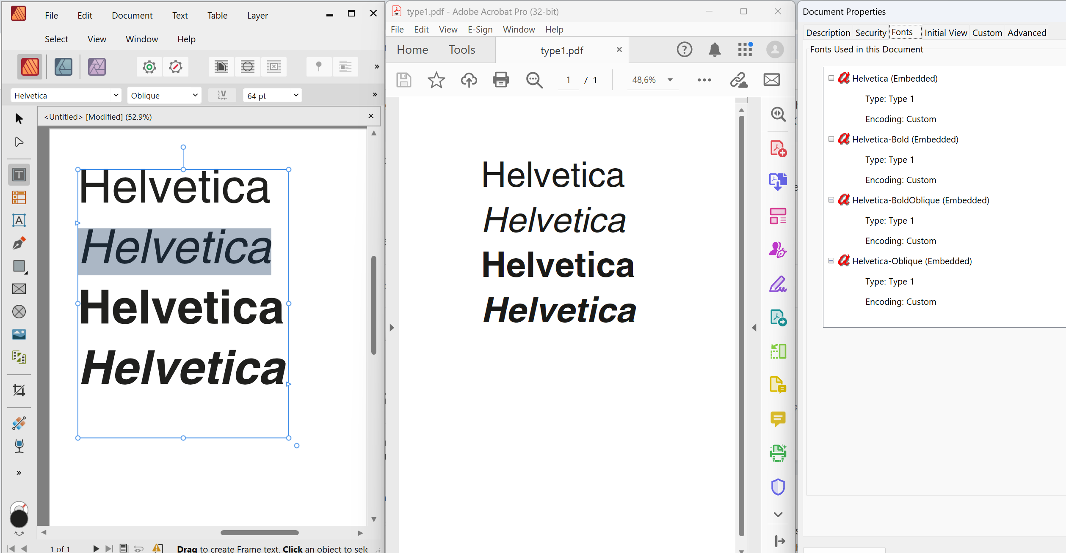Pick the Picture Frame Ellipse tool
Image resolution: width=1066 pixels, height=553 pixels.
click(19, 312)
